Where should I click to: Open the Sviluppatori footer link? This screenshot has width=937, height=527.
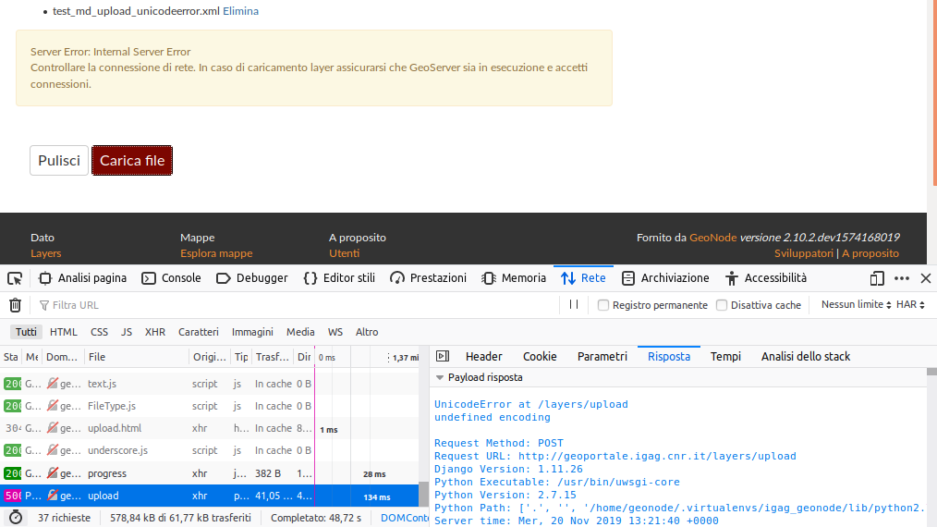pos(804,253)
